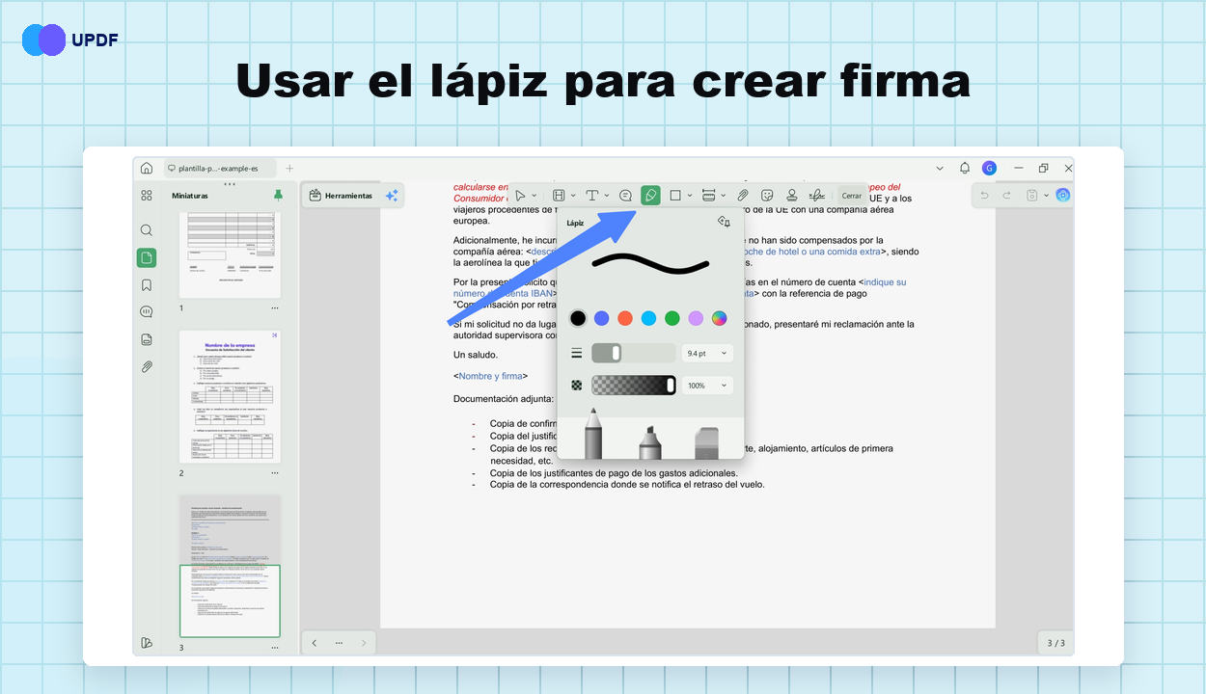Open page 2 thumbnail

coord(230,395)
